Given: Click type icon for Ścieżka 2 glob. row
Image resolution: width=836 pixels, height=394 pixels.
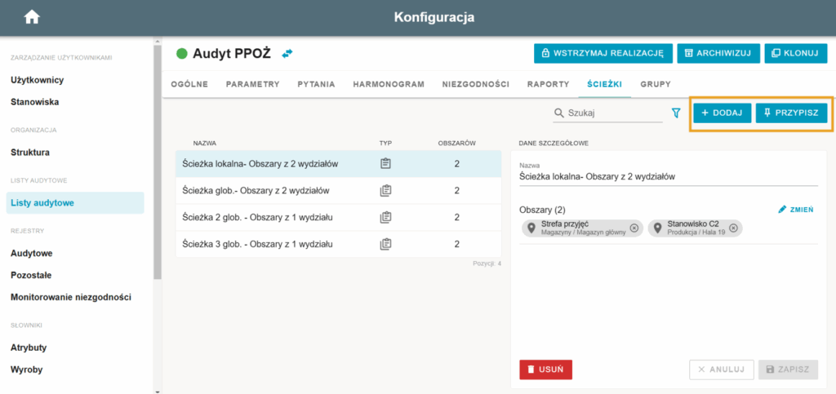Looking at the screenshot, I should (385, 217).
